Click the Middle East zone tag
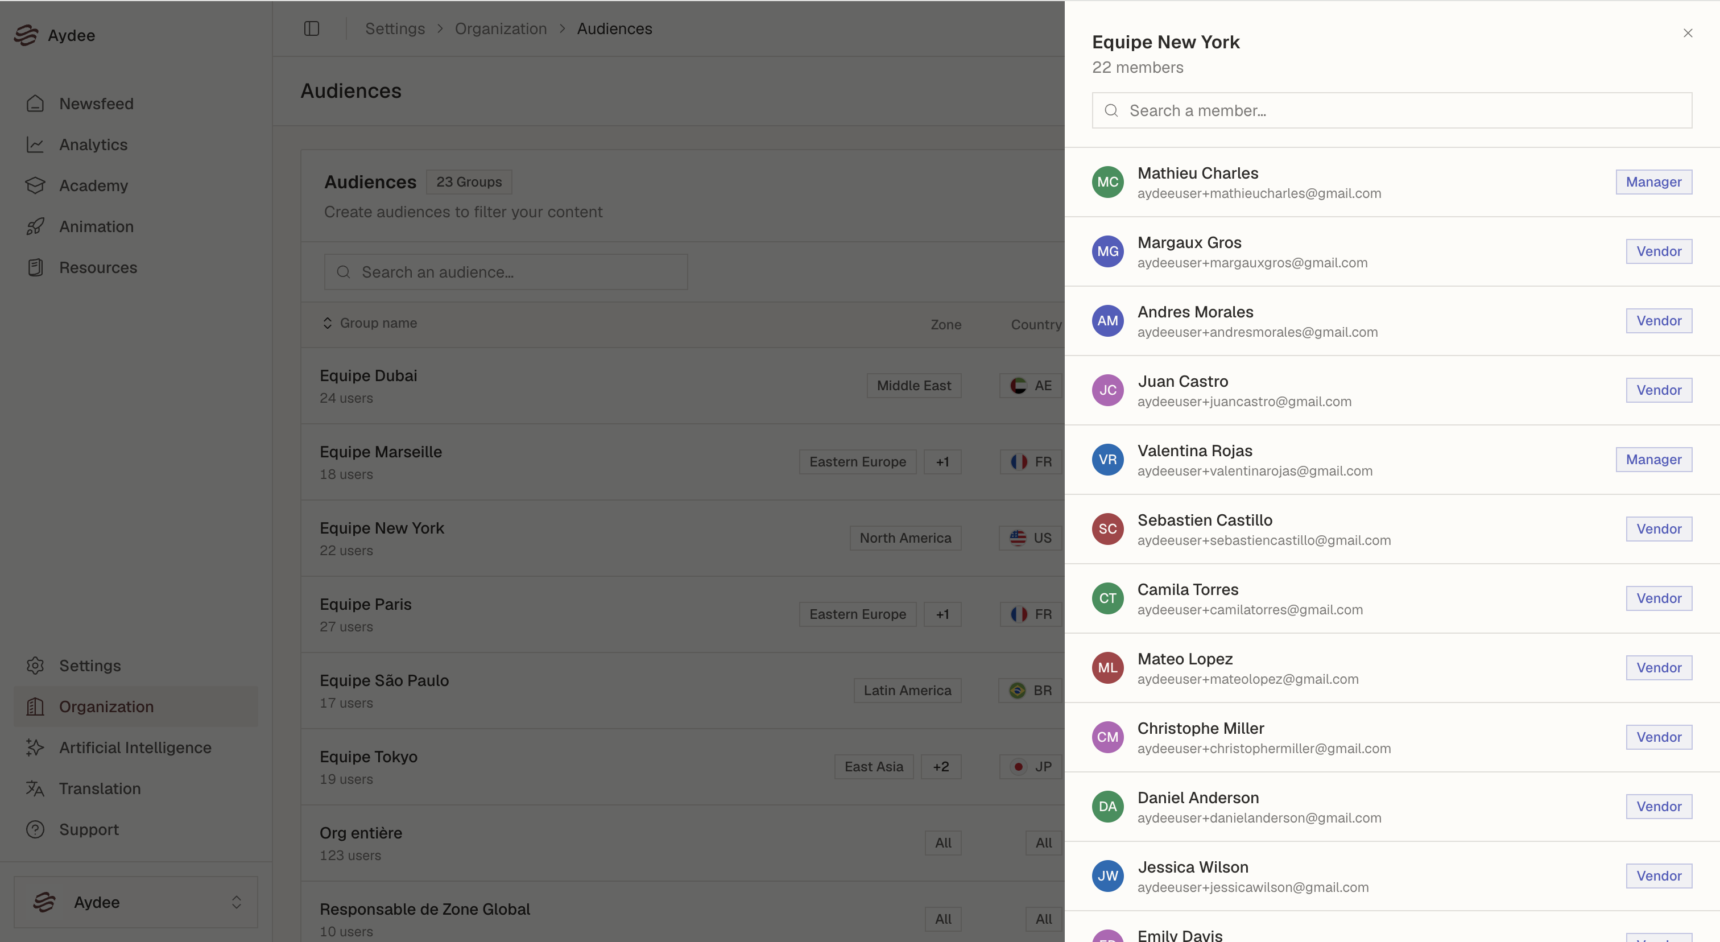Image resolution: width=1720 pixels, height=942 pixels. click(x=914, y=385)
